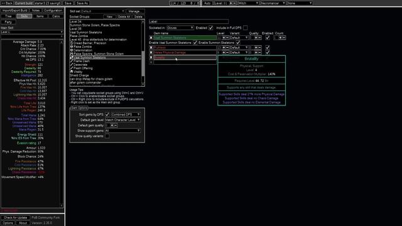Decrease Vaal Summon Skeletons gem count
The image size is (402, 226).
284,38
